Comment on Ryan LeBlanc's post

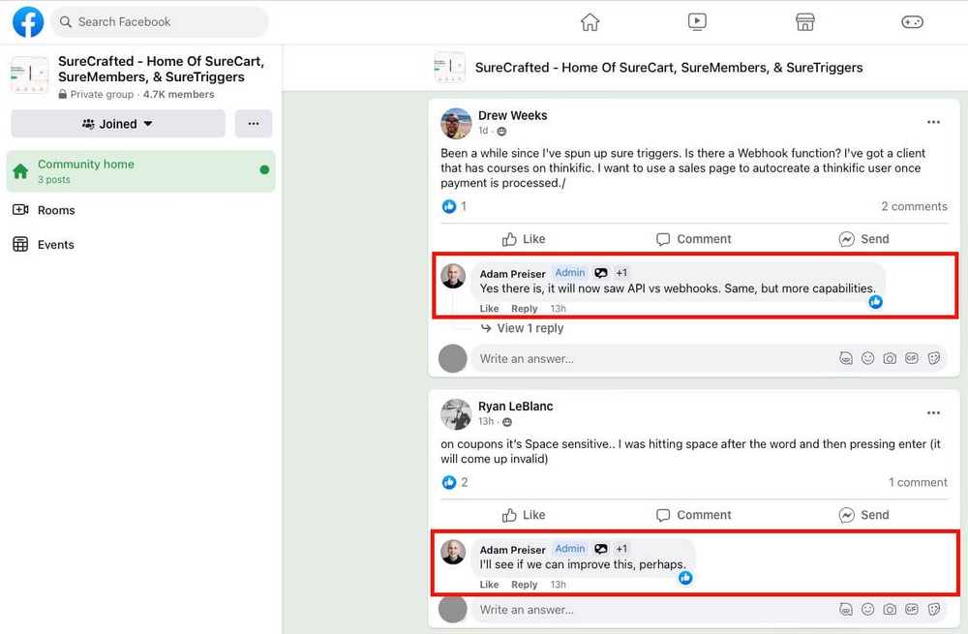tap(693, 515)
